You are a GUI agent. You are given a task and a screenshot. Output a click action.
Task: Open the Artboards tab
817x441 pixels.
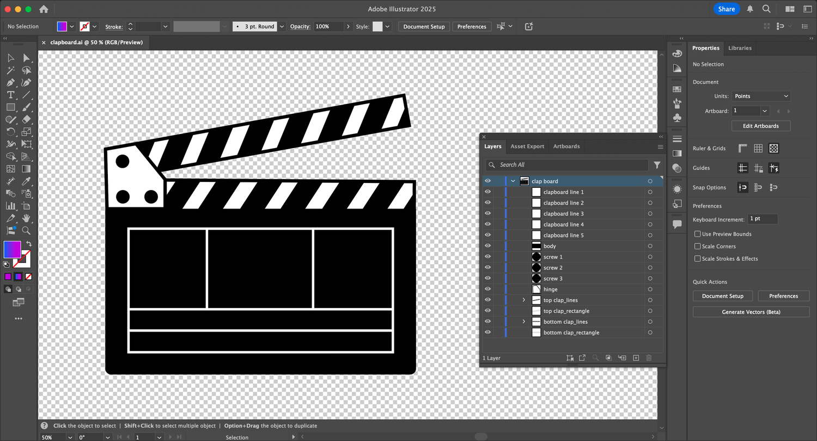coord(566,146)
